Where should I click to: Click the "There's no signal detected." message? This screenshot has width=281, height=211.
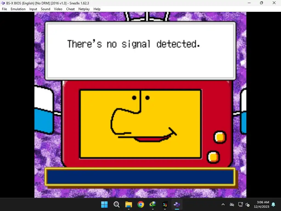[134, 44]
